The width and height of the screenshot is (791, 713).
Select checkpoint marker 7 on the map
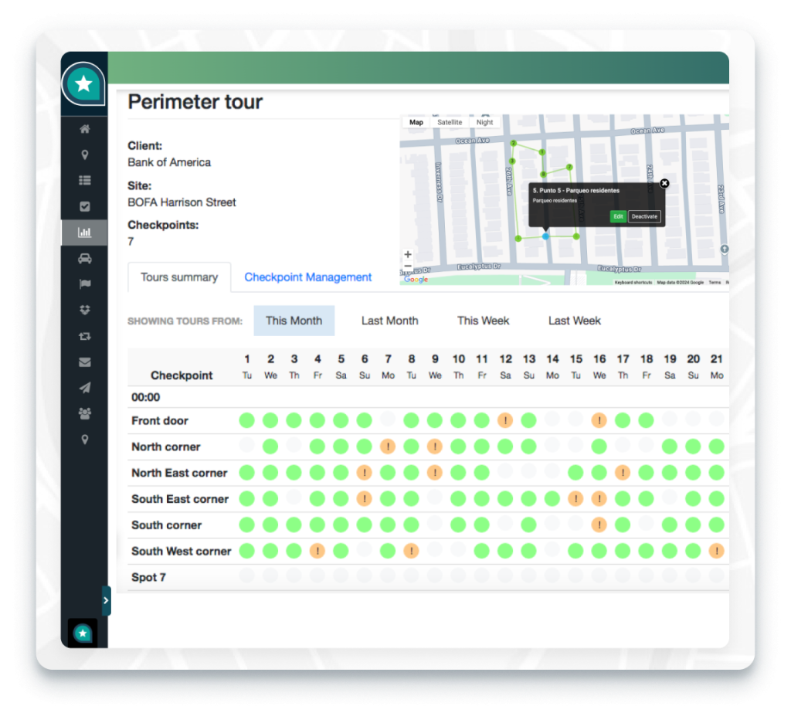point(569,167)
